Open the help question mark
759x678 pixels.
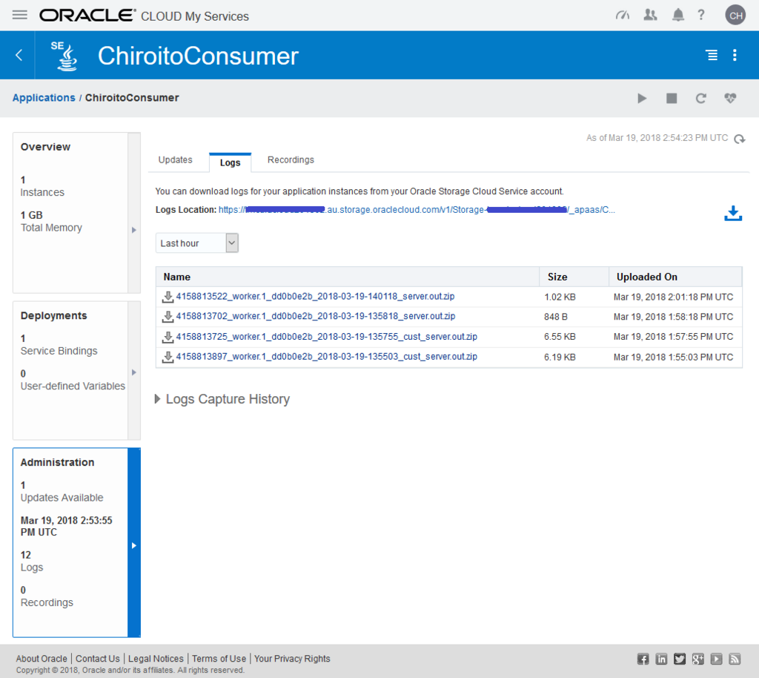tap(701, 15)
